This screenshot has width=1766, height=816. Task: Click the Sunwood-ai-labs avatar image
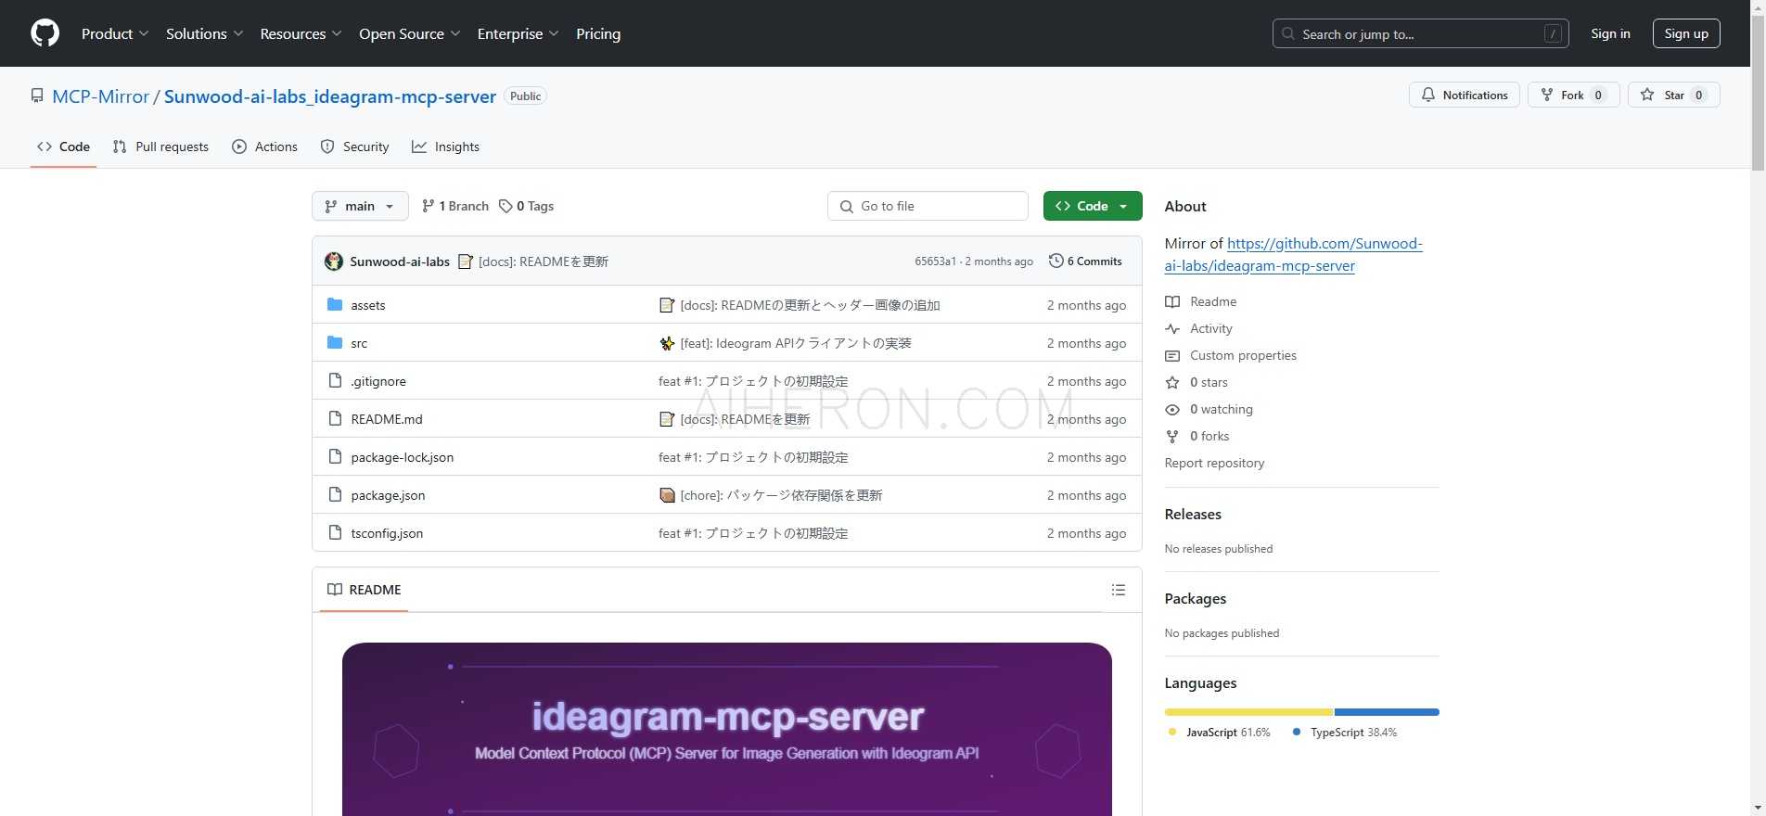click(x=334, y=261)
